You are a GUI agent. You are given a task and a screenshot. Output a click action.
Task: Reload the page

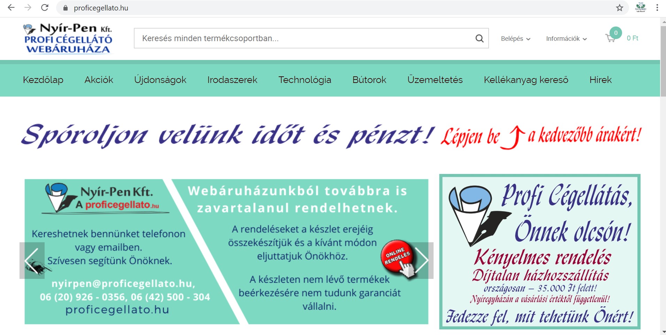click(45, 8)
